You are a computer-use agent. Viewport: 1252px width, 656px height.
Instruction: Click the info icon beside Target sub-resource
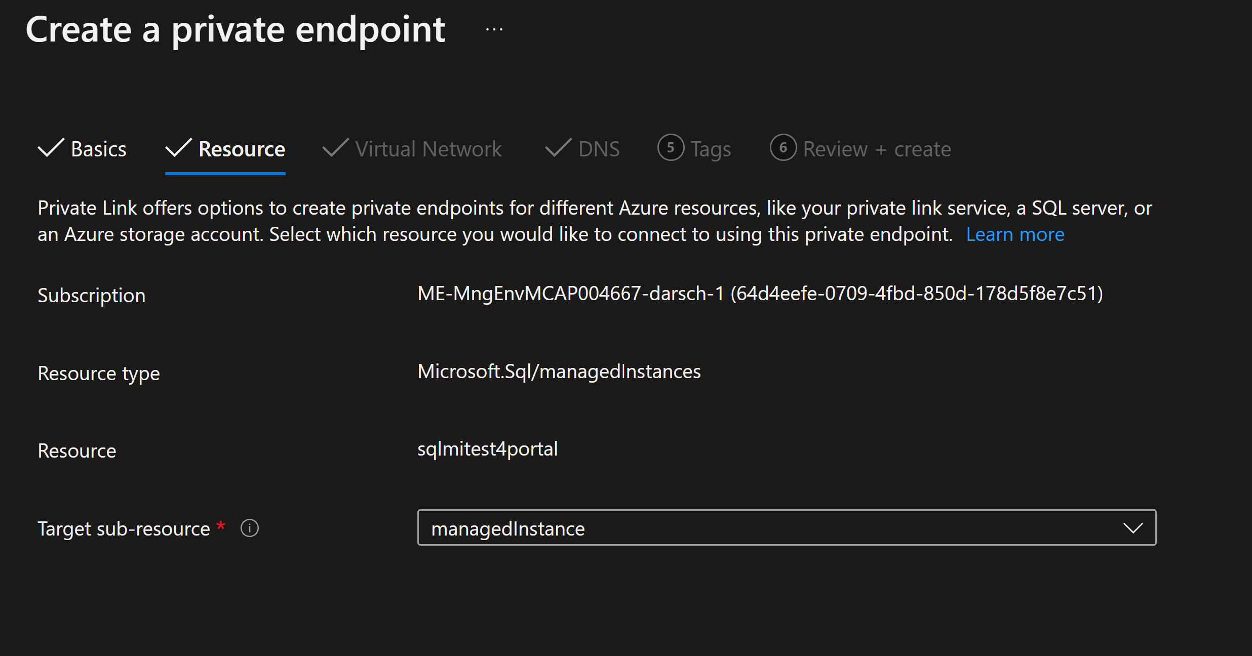(249, 528)
